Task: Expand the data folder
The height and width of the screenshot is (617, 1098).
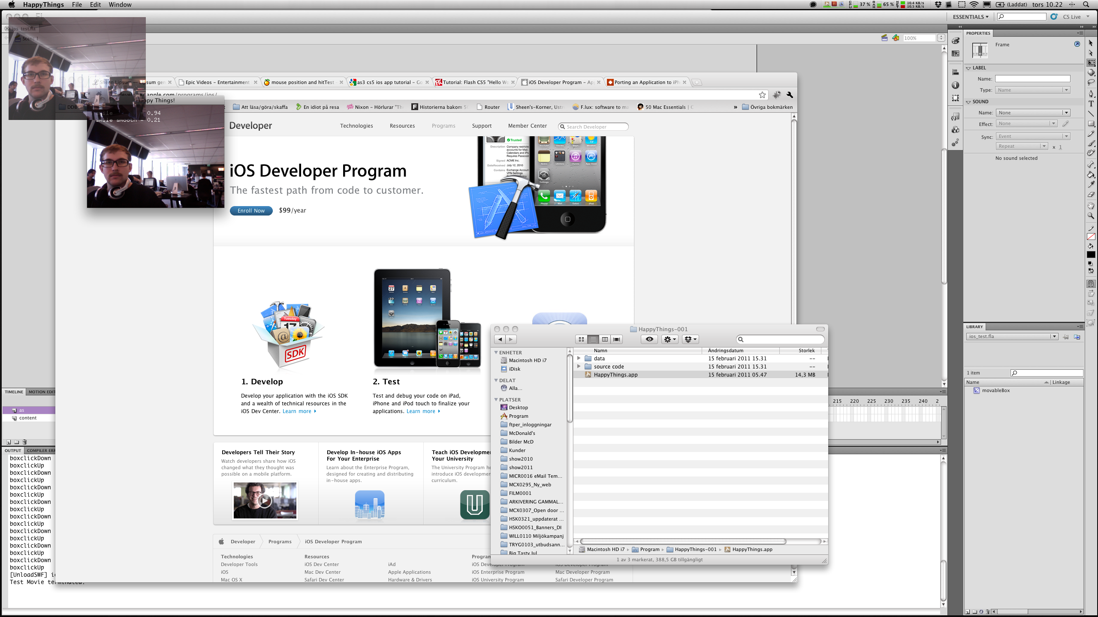Action: [579, 358]
